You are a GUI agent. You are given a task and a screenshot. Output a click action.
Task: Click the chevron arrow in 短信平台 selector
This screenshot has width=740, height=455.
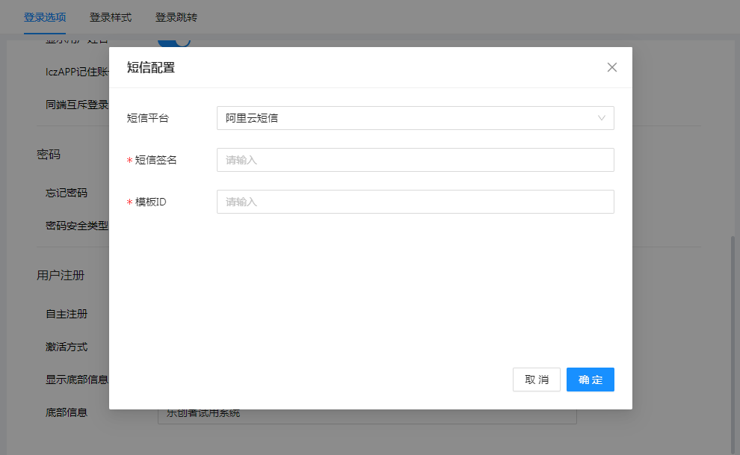(602, 118)
